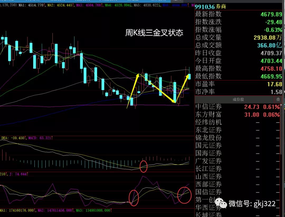This screenshot has width=285, height=217.
Task: Open 国元证券 stock entry
Action: (x=208, y=145)
